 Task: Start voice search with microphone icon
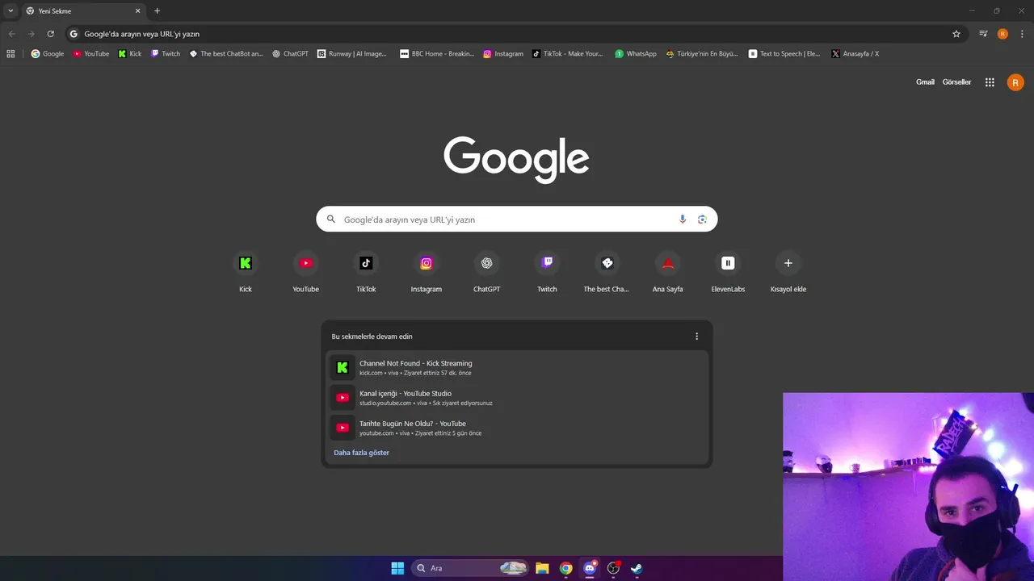point(683,219)
